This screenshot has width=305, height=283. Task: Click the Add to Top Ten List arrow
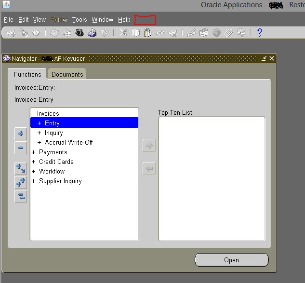pos(149,146)
